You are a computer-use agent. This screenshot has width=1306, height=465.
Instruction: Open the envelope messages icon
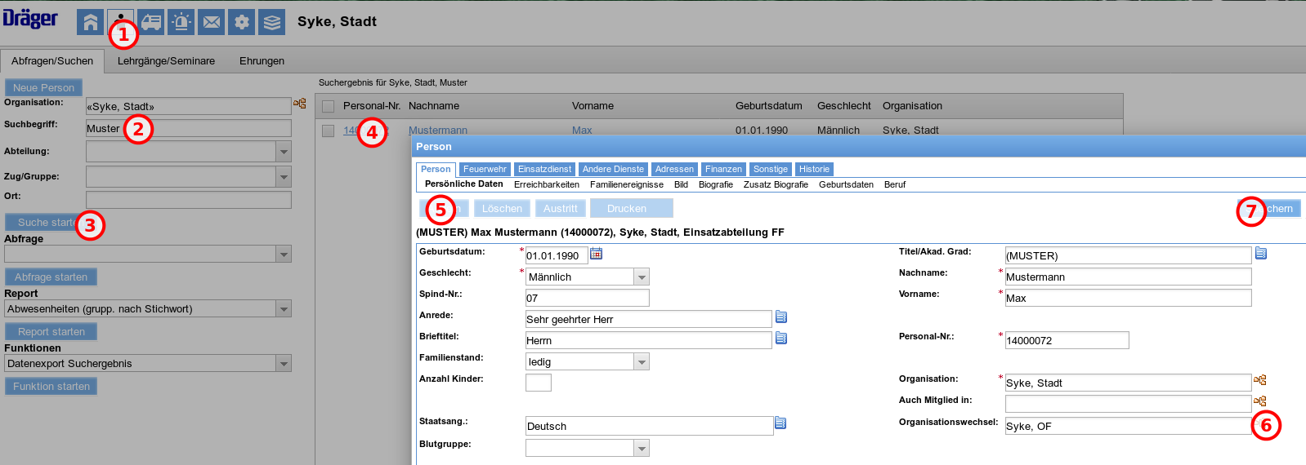click(x=212, y=22)
